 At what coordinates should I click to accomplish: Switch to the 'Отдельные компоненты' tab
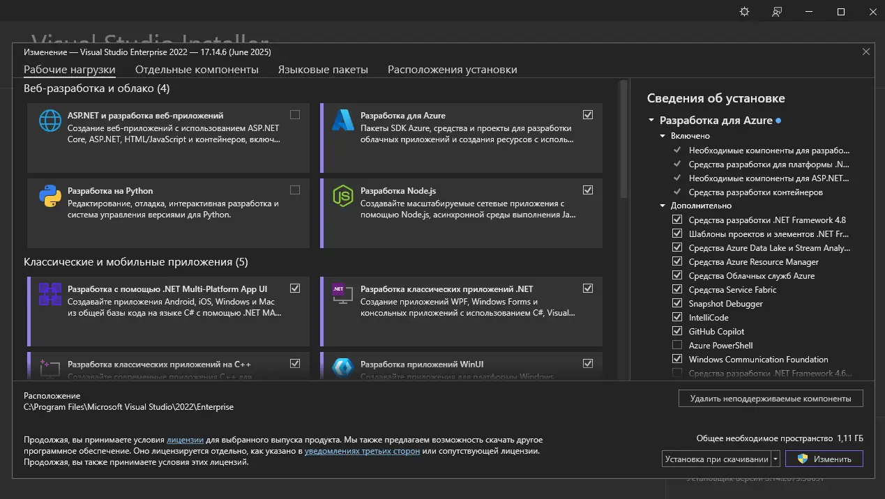[x=197, y=70]
